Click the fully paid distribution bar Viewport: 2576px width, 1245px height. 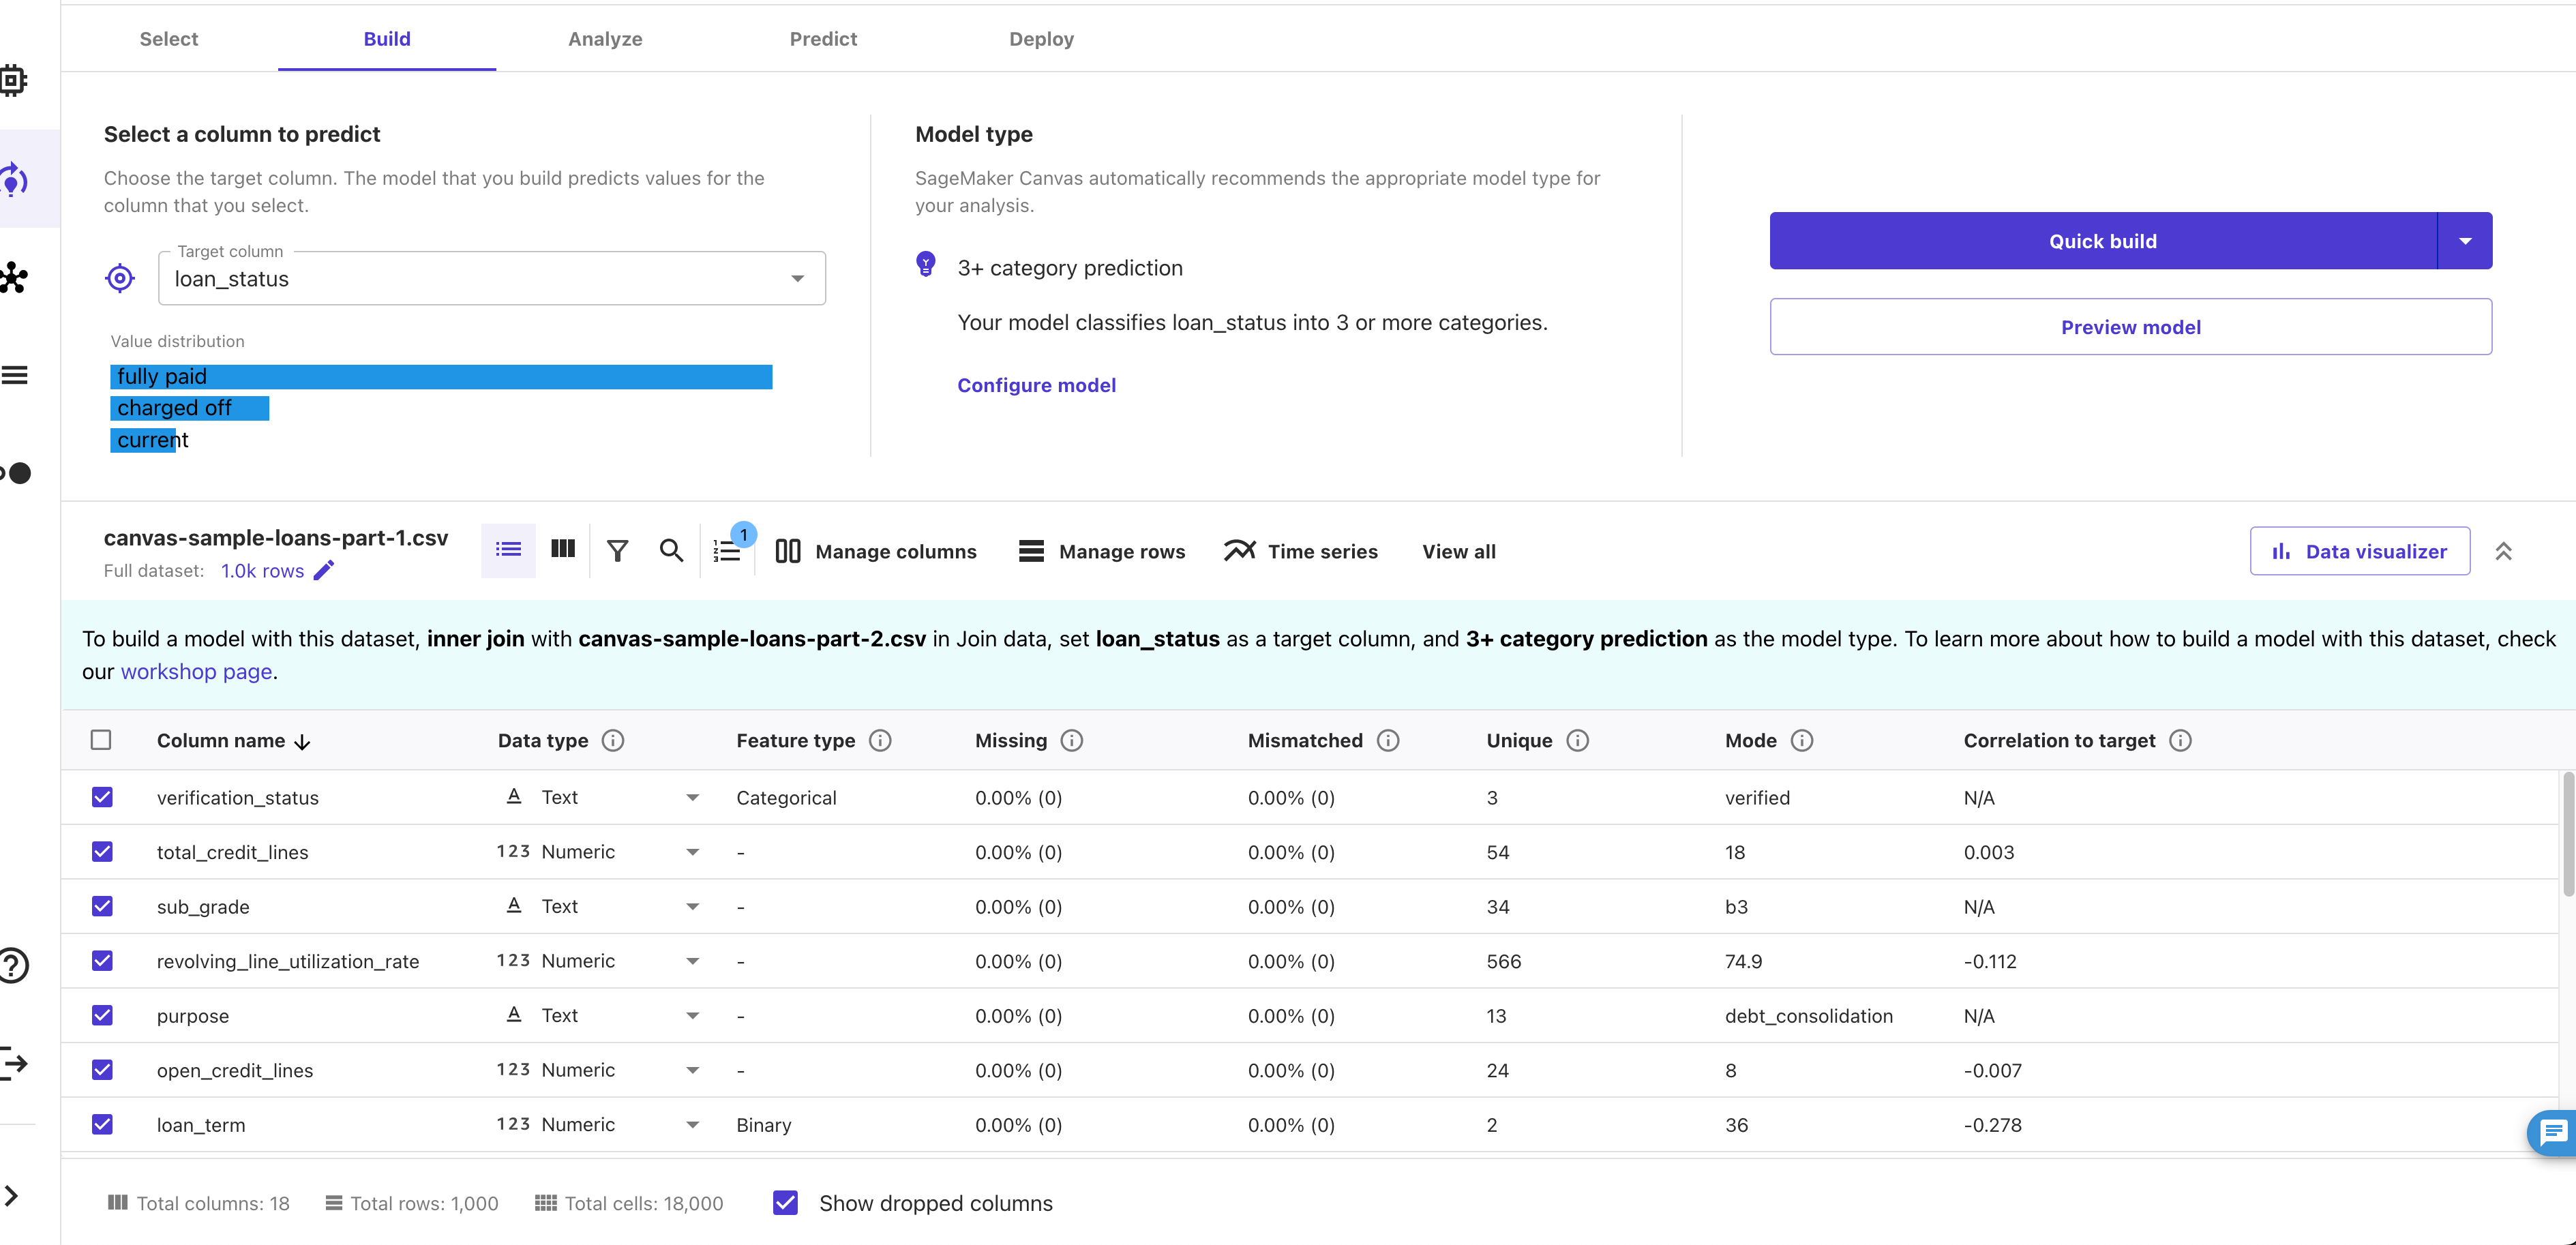pos(441,377)
